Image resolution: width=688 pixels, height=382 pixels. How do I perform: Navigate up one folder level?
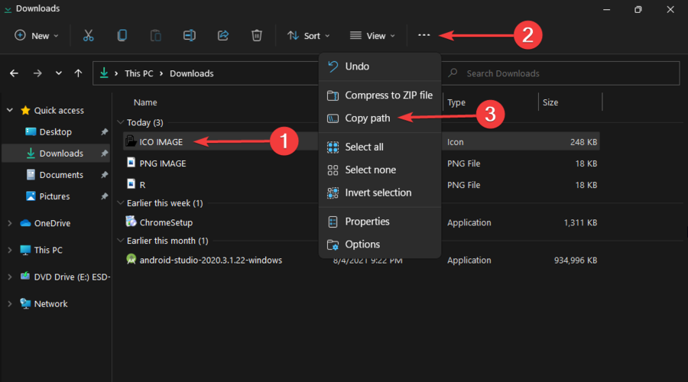78,73
